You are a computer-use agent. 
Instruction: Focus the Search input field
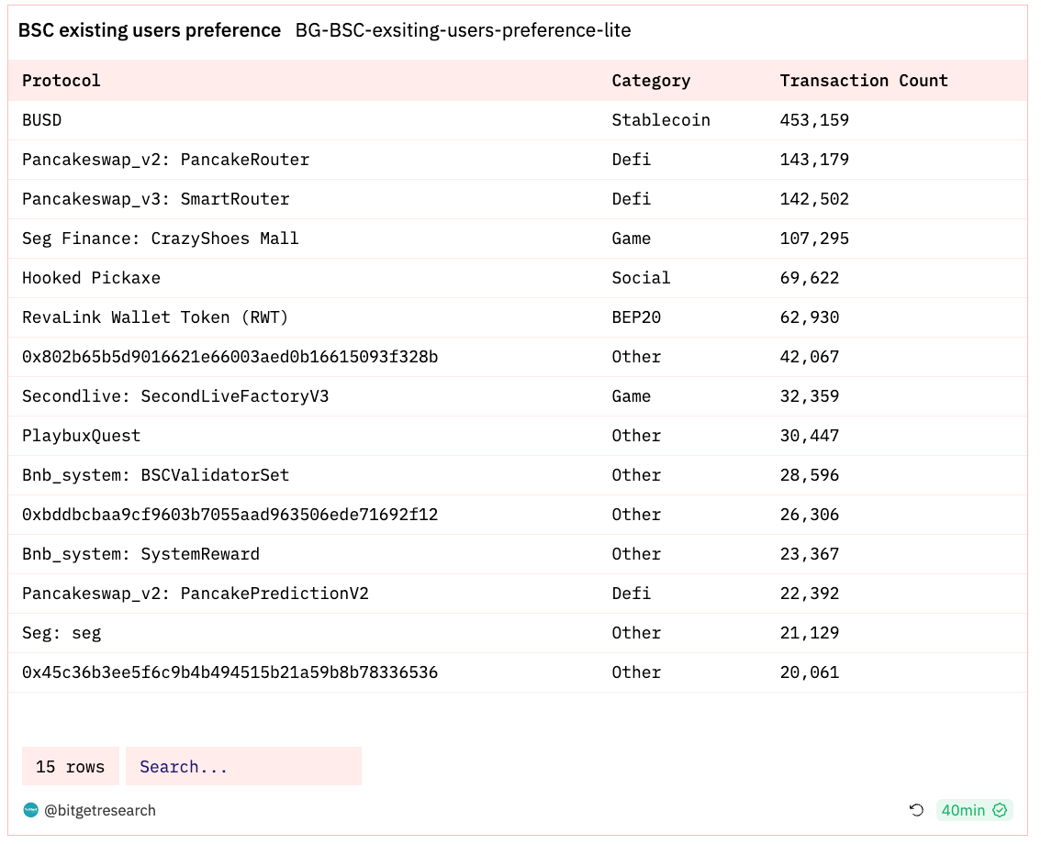243,766
